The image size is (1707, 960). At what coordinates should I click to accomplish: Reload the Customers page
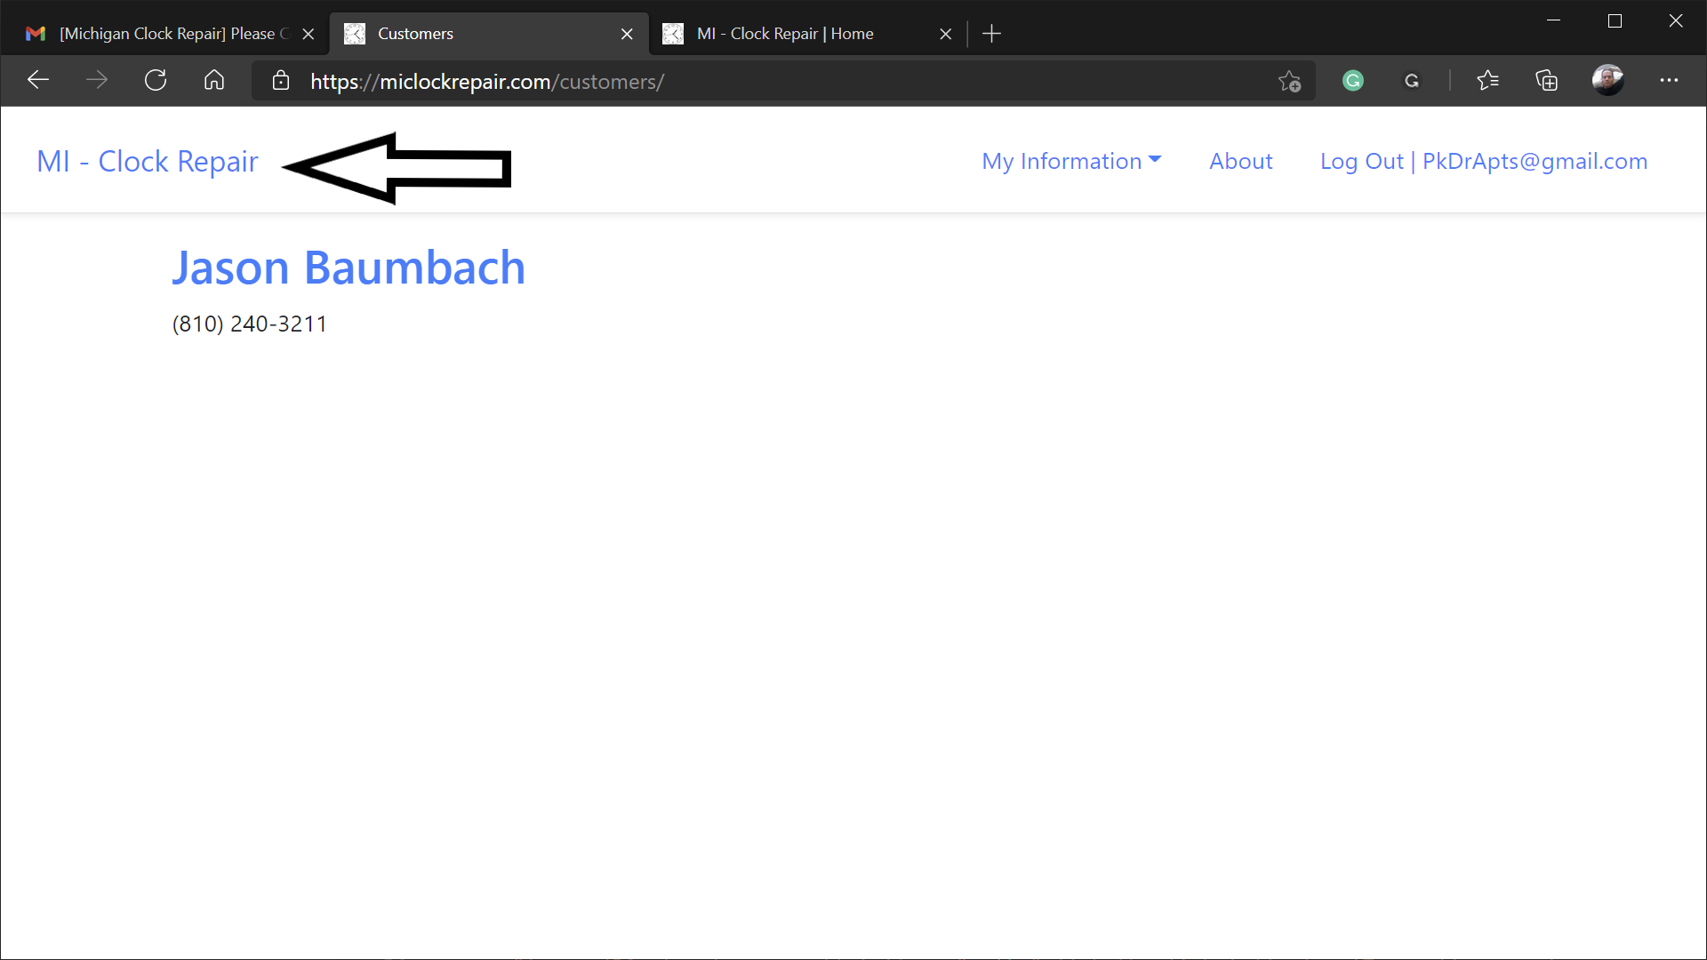(156, 81)
